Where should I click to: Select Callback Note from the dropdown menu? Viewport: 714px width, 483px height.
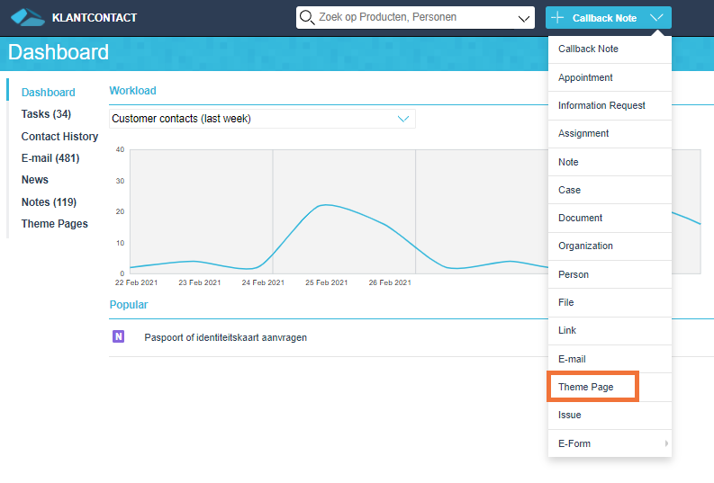pos(610,49)
